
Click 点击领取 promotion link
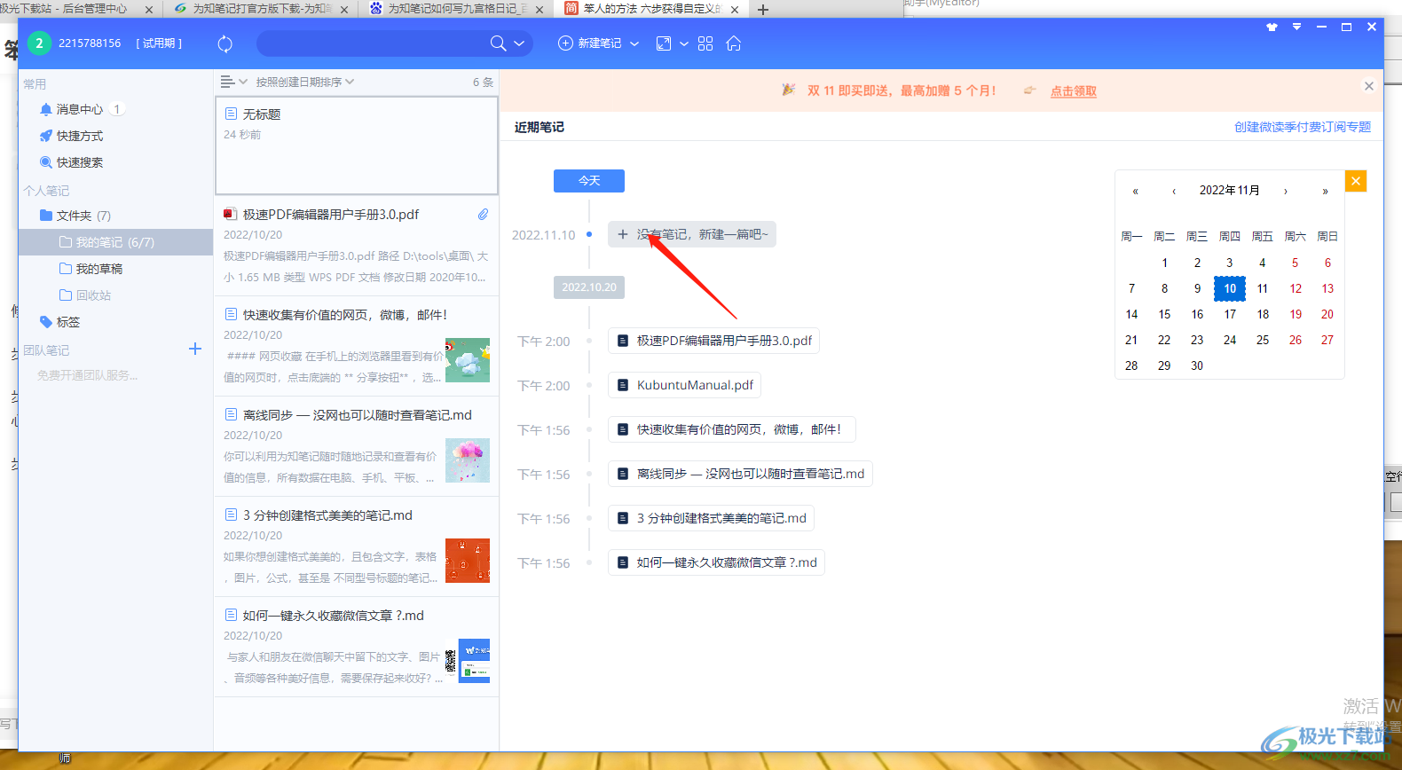pos(1074,91)
